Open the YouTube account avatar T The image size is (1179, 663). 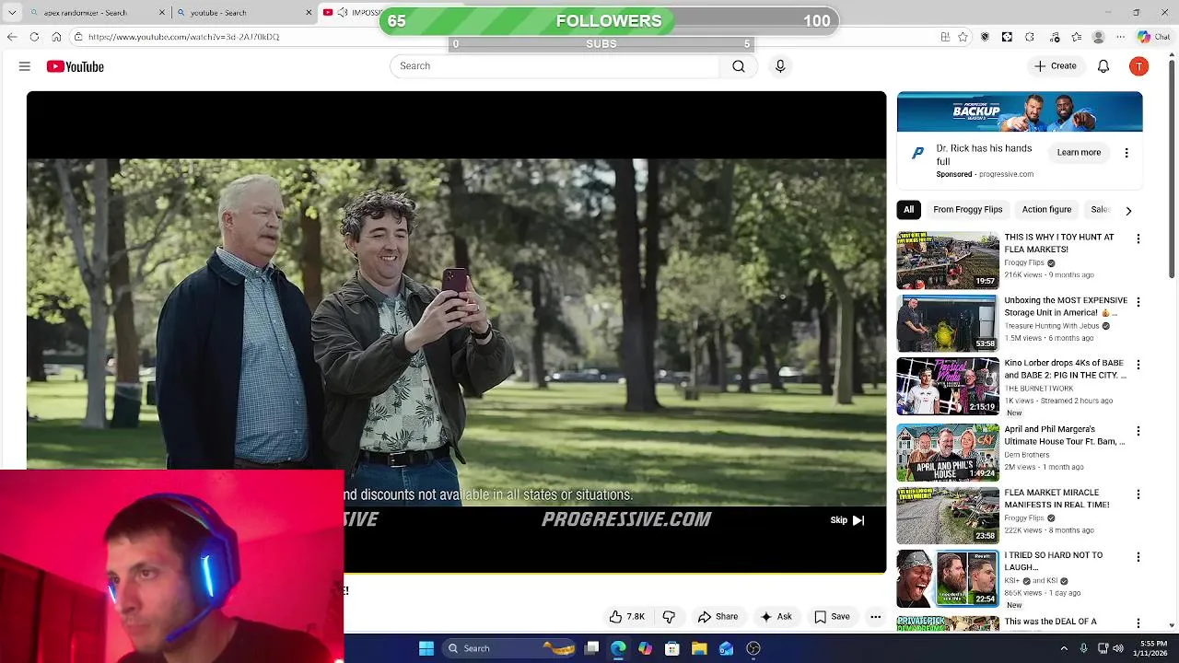(1139, 66)
